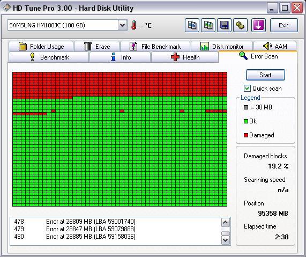Minimize the HD Tune Pro window
This screenshot has width=306, height=257.
tap(272, 8)
